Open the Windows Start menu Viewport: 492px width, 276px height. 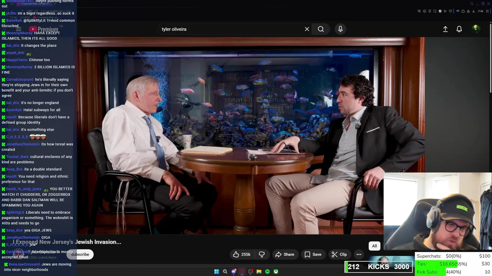pos(216,271)
